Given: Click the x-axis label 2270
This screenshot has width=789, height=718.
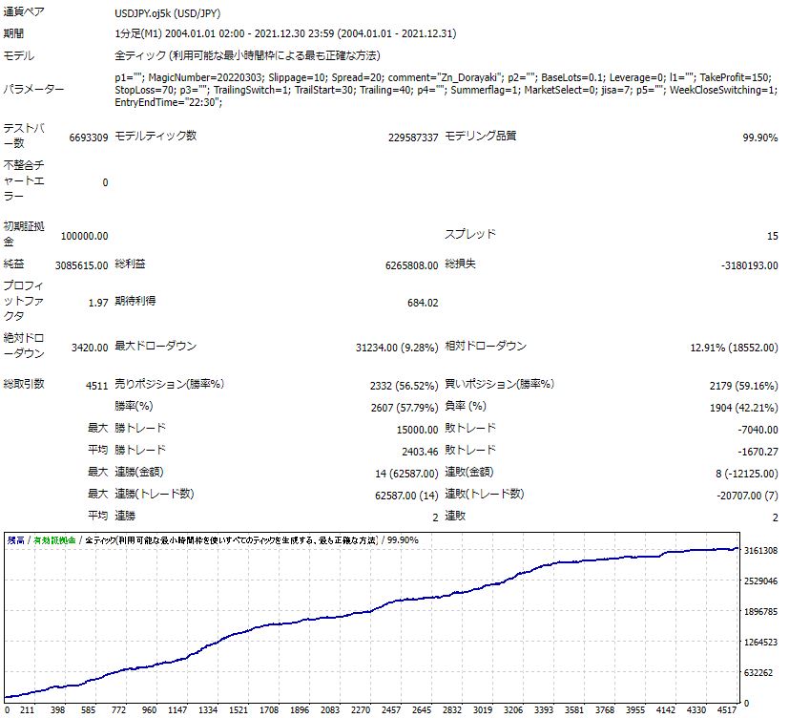Looking at the screenshot, I should (361, 710).
